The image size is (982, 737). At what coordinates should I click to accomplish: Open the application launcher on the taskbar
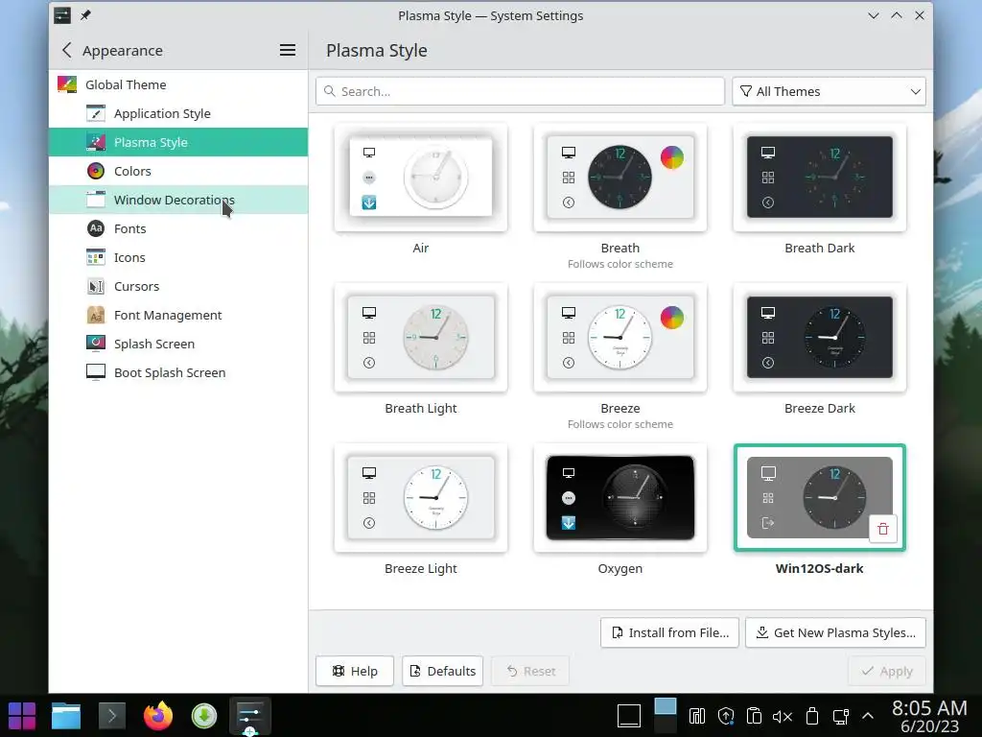(x=22, y=716)
